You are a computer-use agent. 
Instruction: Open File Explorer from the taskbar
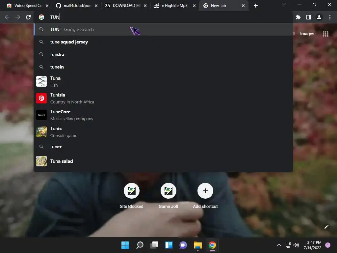click(x=198, y=245)
